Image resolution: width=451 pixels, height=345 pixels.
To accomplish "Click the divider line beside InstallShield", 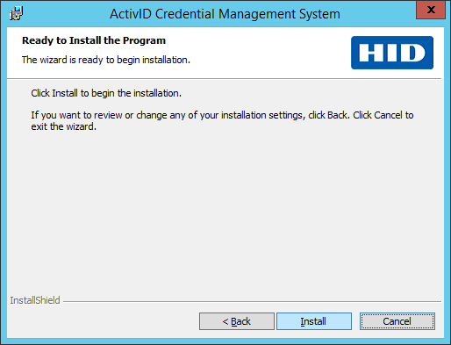I will [252, 301].
